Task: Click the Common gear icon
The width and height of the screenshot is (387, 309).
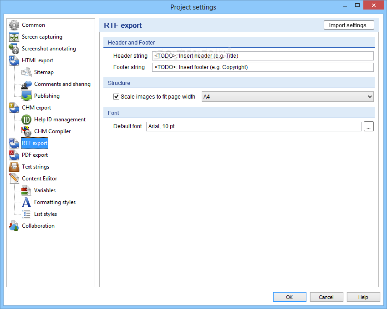Action: [14, 25]
